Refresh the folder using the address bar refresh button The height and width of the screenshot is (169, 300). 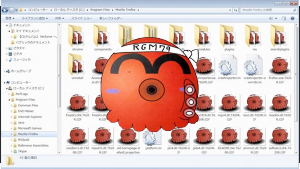tap(236, 10)
